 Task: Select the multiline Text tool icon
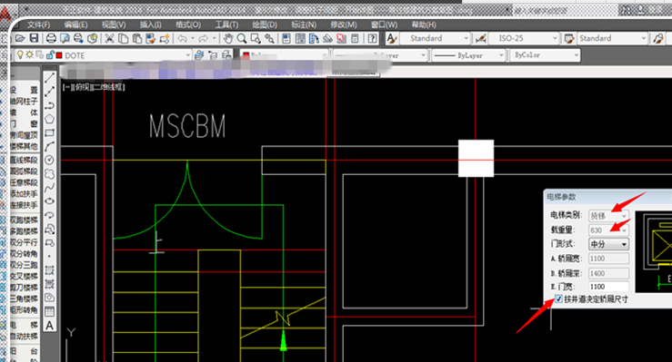tap(50, 326)
